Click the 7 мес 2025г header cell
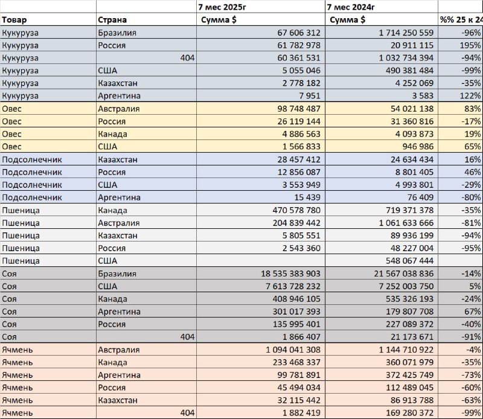This screenshot has height=419, width=483. point(261,7)
